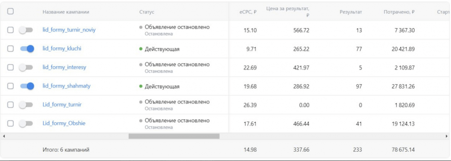Open the lid_formy_kluchi campaign link

point(62,48)
